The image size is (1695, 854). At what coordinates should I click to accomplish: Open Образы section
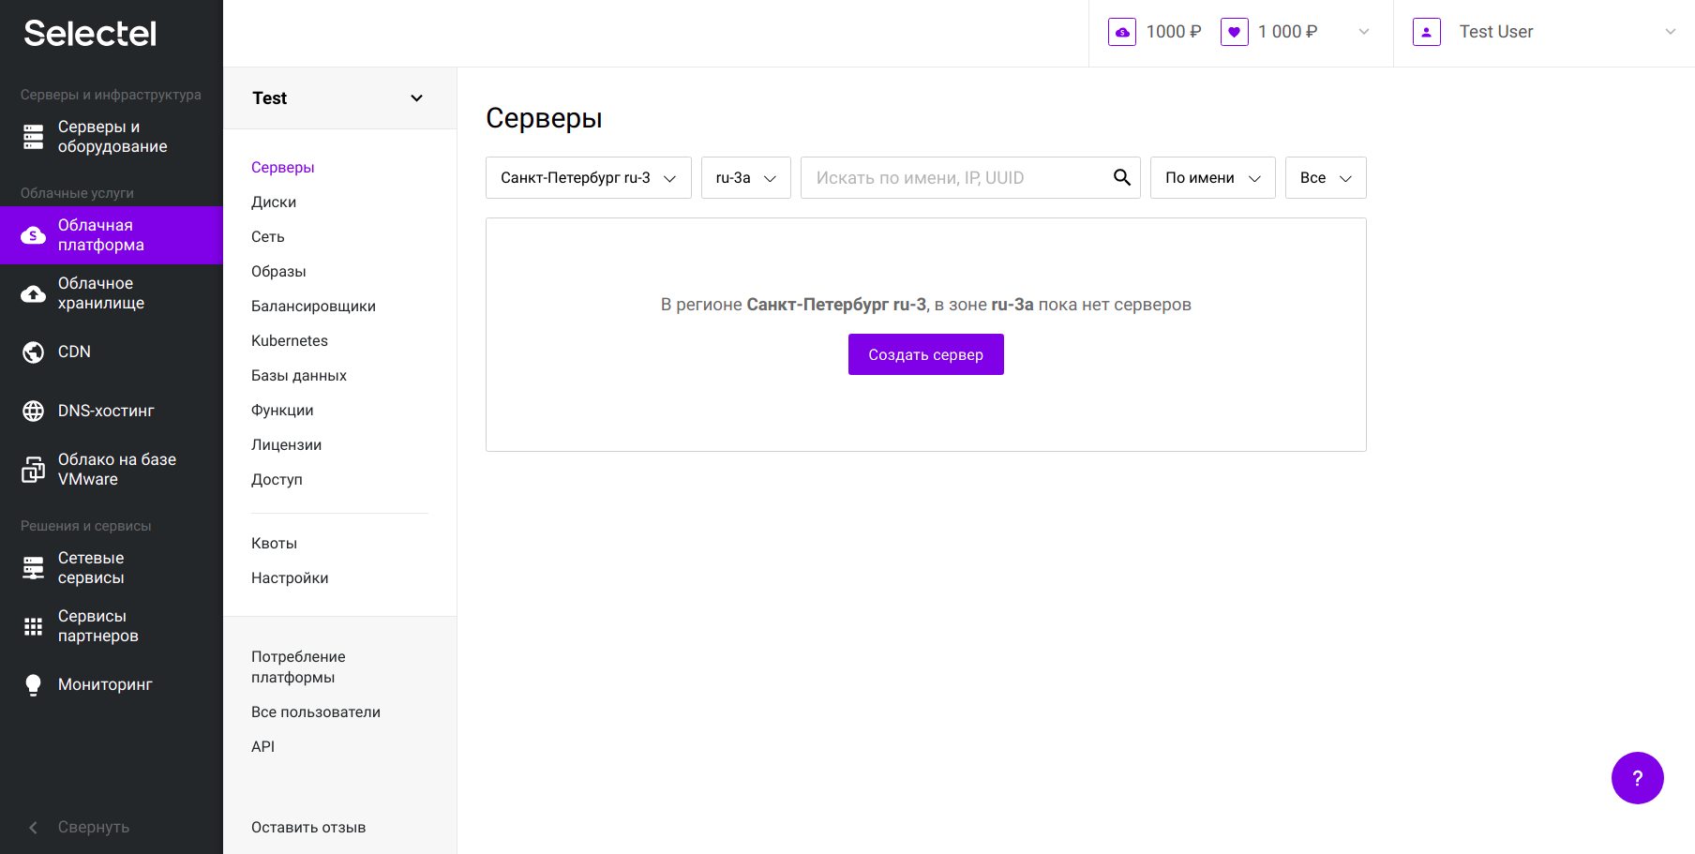278,272
